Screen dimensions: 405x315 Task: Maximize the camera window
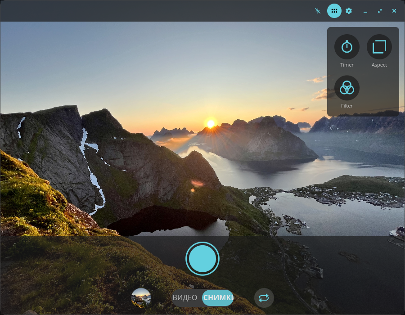click(380, 11)
